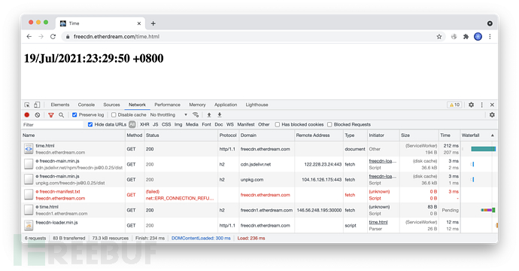Reload the time.html page
Screen dimensions: 519x271
[53, 37]
